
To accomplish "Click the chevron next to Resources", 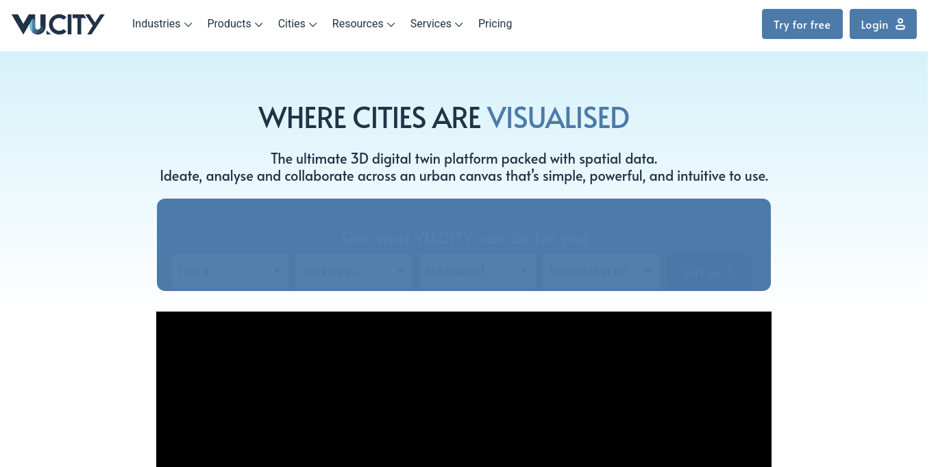I will pos(391,25).
